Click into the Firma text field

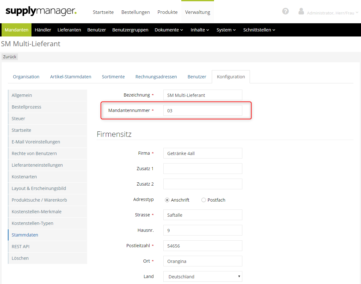click(203, 153)
